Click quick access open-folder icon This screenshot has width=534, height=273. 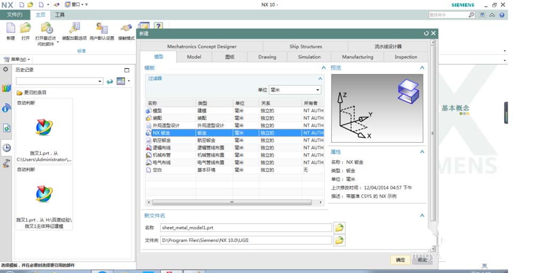[30, 5]
